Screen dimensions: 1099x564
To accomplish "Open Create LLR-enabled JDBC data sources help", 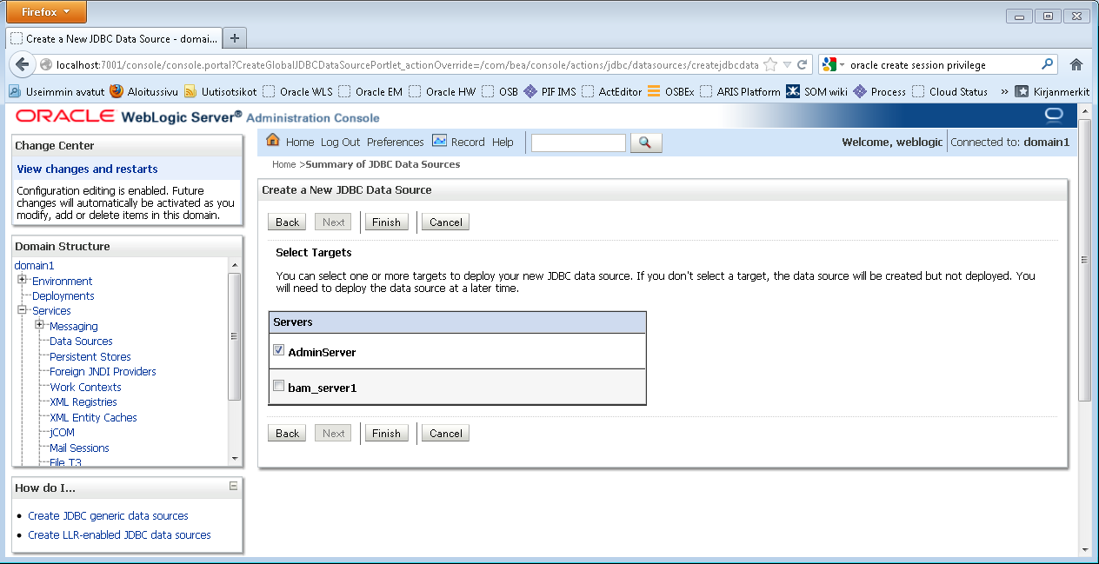I will point(119,534).
